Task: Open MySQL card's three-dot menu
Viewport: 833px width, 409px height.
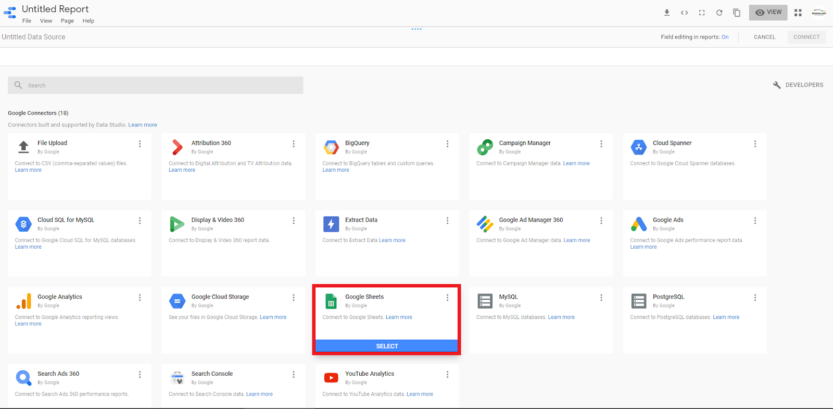Action: tap(601, 298)
